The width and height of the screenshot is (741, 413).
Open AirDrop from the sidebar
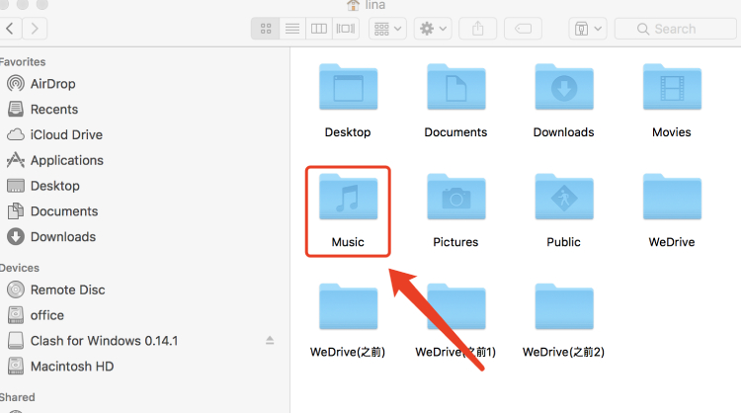point(52,84)
